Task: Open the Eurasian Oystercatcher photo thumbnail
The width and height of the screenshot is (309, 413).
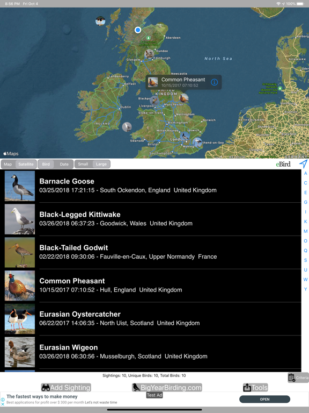Action: pyautogui.click(x=20, y=319)
